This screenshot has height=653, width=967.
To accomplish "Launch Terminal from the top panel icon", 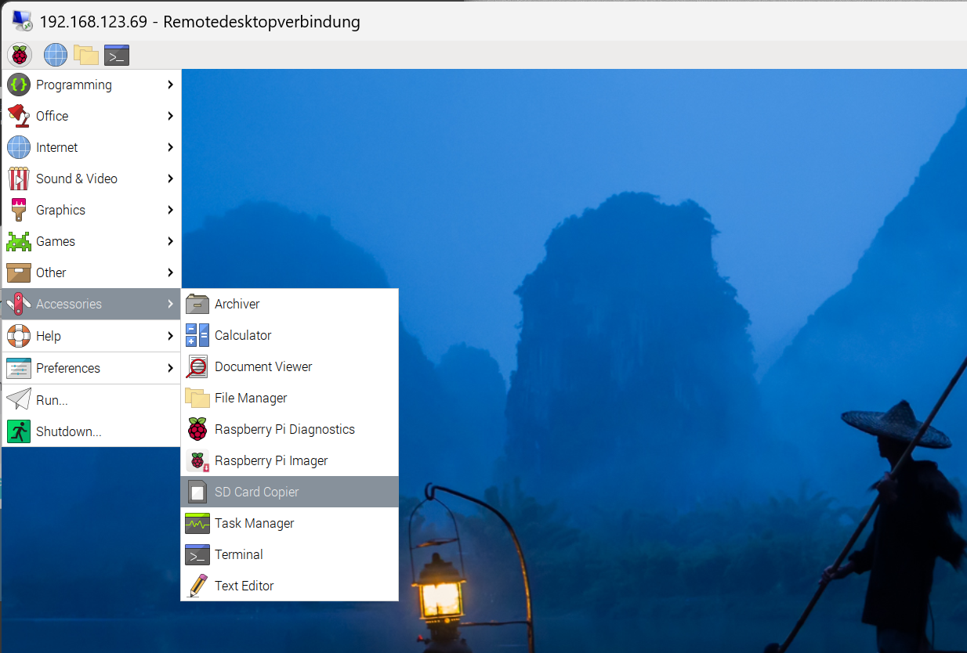I will pyautogui.click(x=117, y=56).
